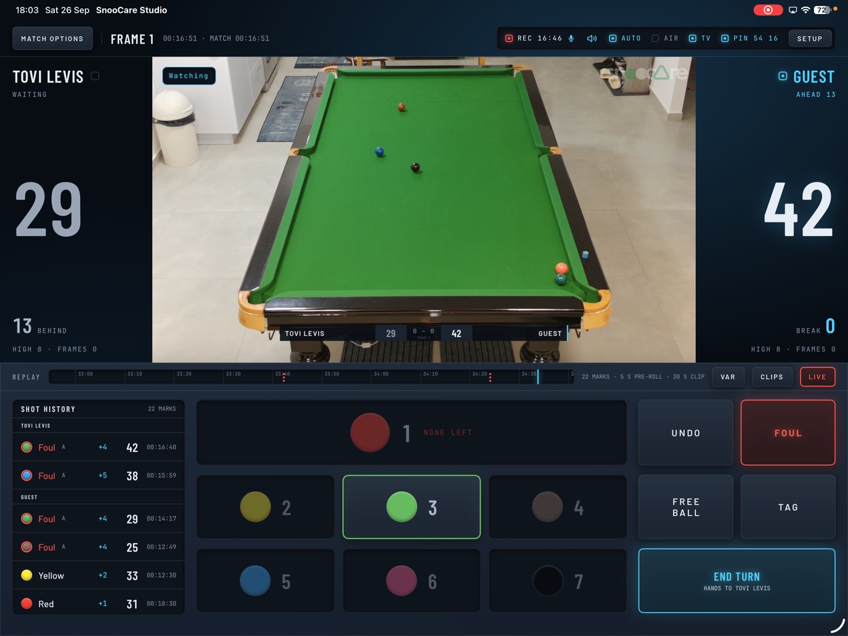Open the VAR review mode
Viewport: 848px width, 636px height.
click(728, 377)
